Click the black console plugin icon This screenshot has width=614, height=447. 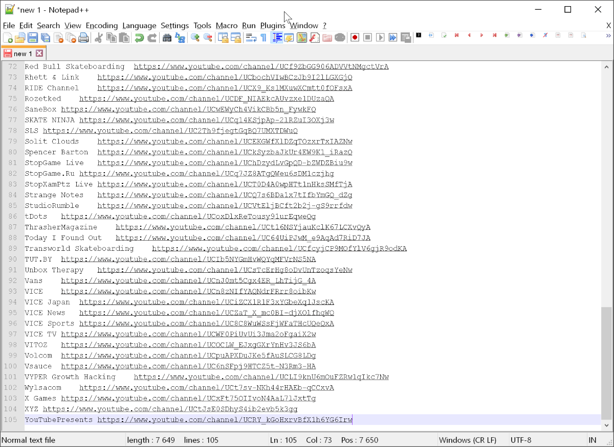[419, 35]
